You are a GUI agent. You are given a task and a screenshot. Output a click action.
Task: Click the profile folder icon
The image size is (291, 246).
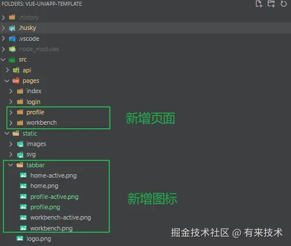tap(20, 112)
